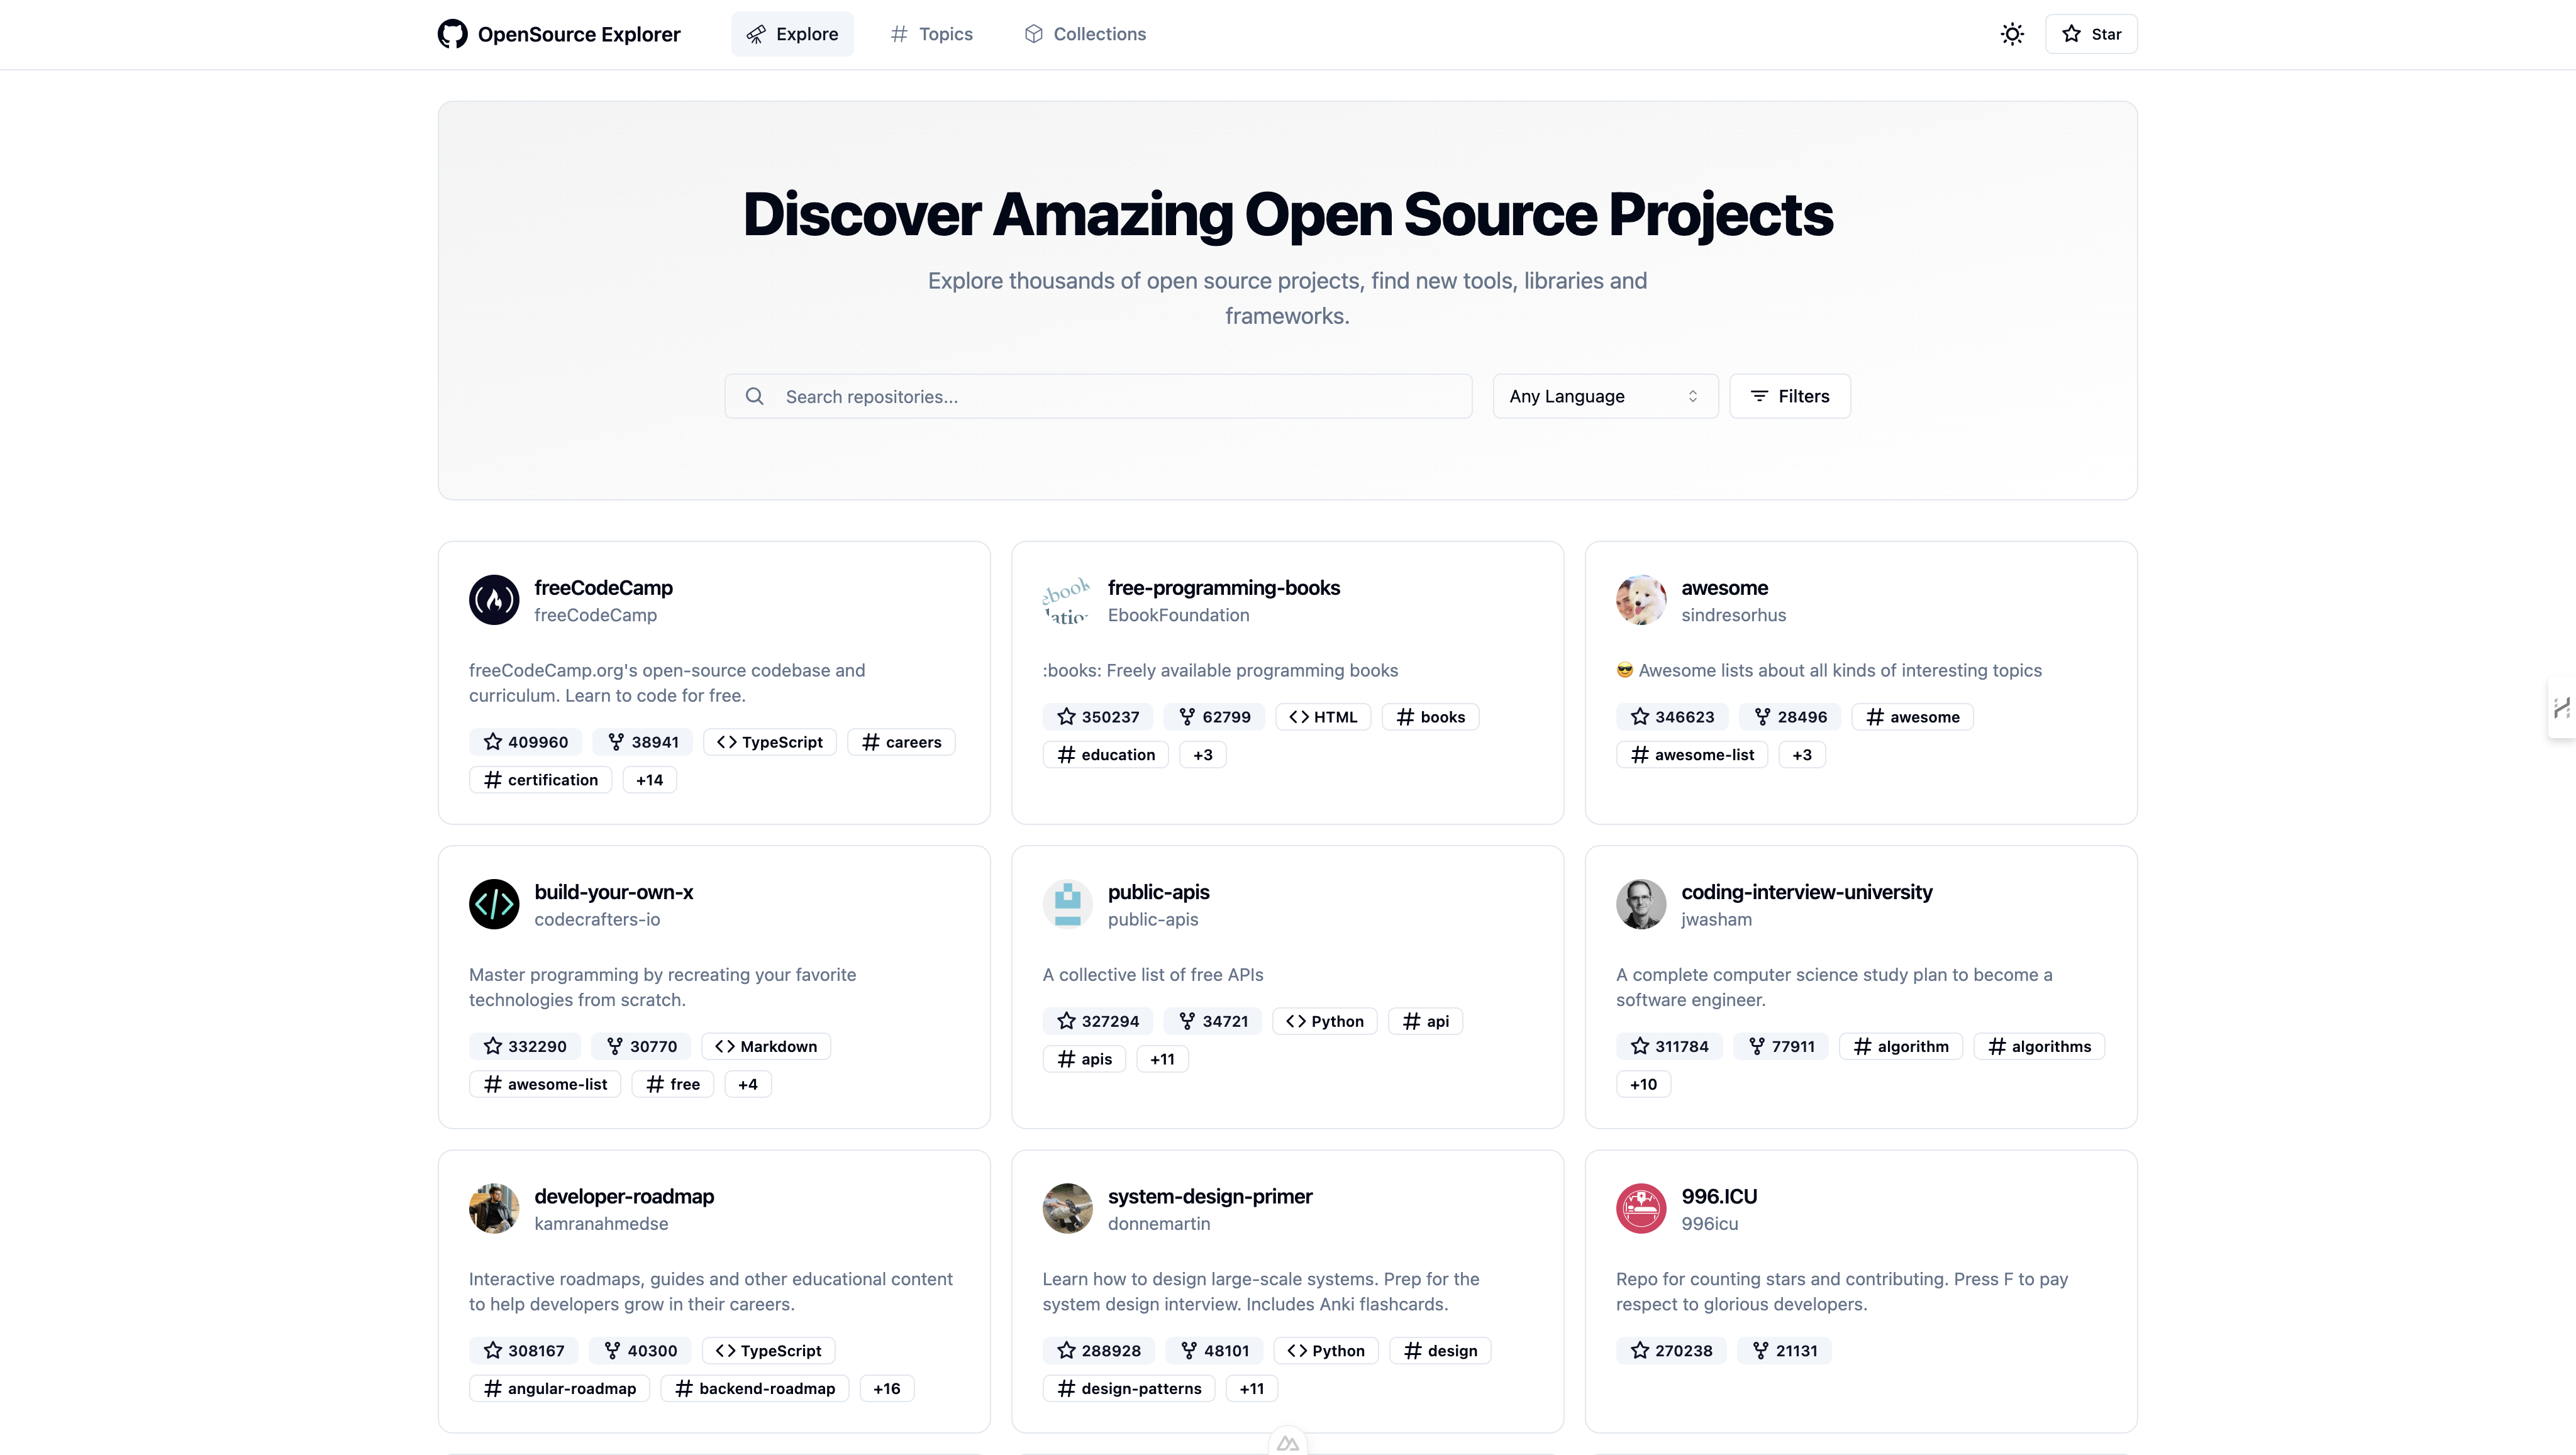This screenshot has width=2576, height=1455.
Task: Select the algorithms topic tag
Action: tap(2039, 1046)
